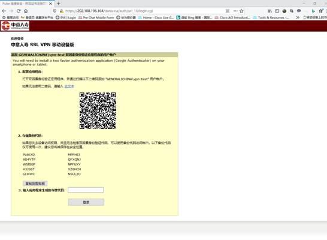The width and height of the screenshot is (327, 240).
Task: Open the Bing search bookmark
Action: point(194,17)
